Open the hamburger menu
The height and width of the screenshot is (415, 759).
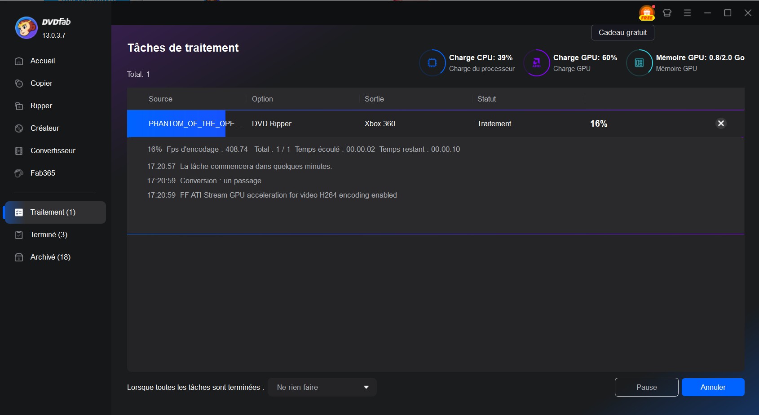pos(687,13)
